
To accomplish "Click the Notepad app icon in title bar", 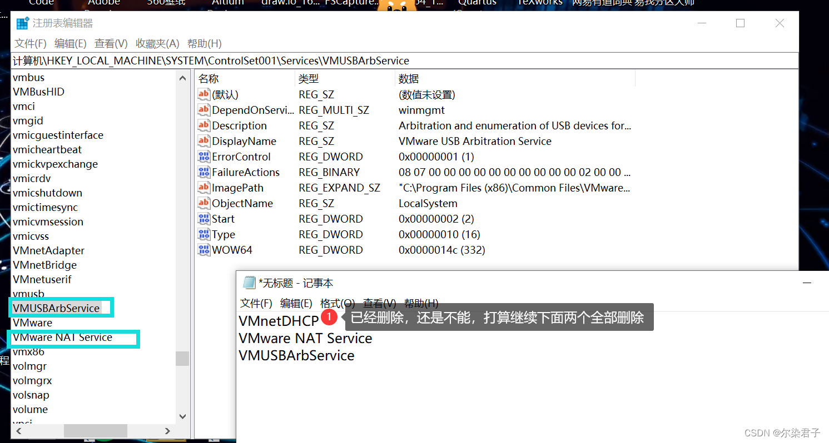I will point(249,283).
